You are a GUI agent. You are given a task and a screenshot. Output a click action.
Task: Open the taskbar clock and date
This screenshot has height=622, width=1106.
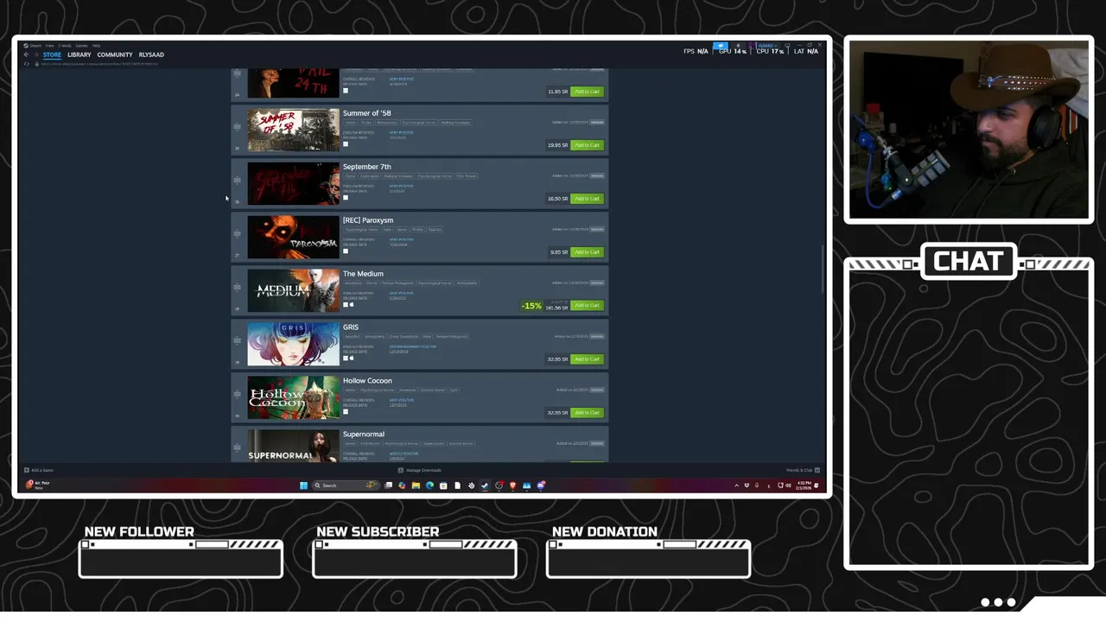click(804, 486)
